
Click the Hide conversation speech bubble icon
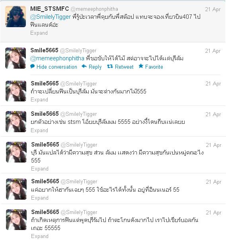[x=32, y=67]
